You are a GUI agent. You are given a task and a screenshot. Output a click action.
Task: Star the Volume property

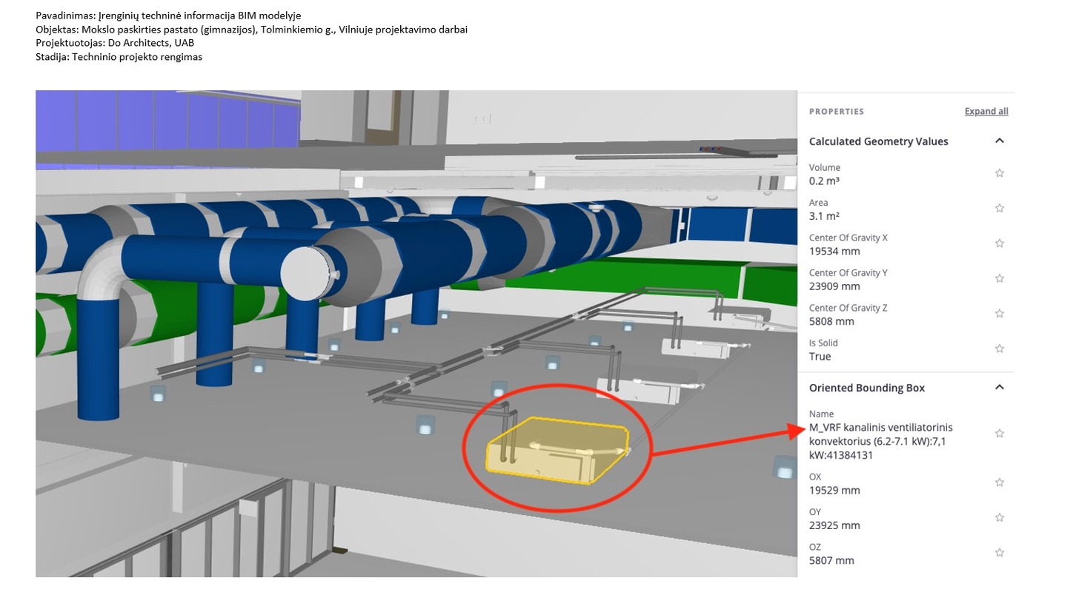coord(999,173)
